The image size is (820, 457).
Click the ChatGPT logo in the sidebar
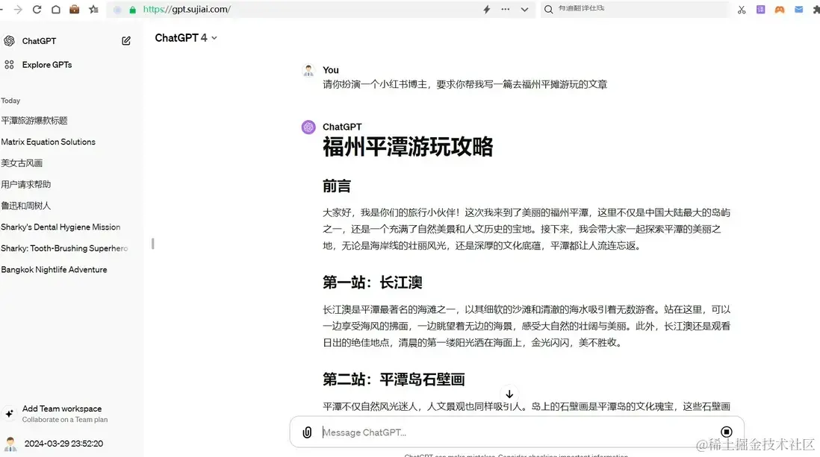[x=9, y=41]
